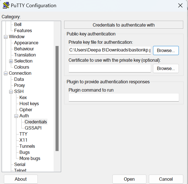The height and width of the screenshot is (184, 188).
Task: Collapse the Window tree node
Action: pos(6,37)
